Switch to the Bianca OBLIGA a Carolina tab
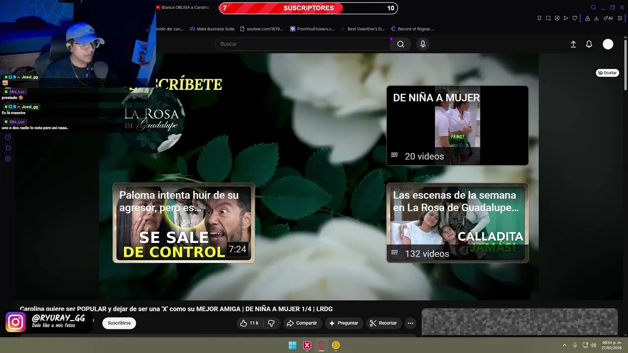The width and height of the screenshot is (628, 353). (x=183, y=7)
